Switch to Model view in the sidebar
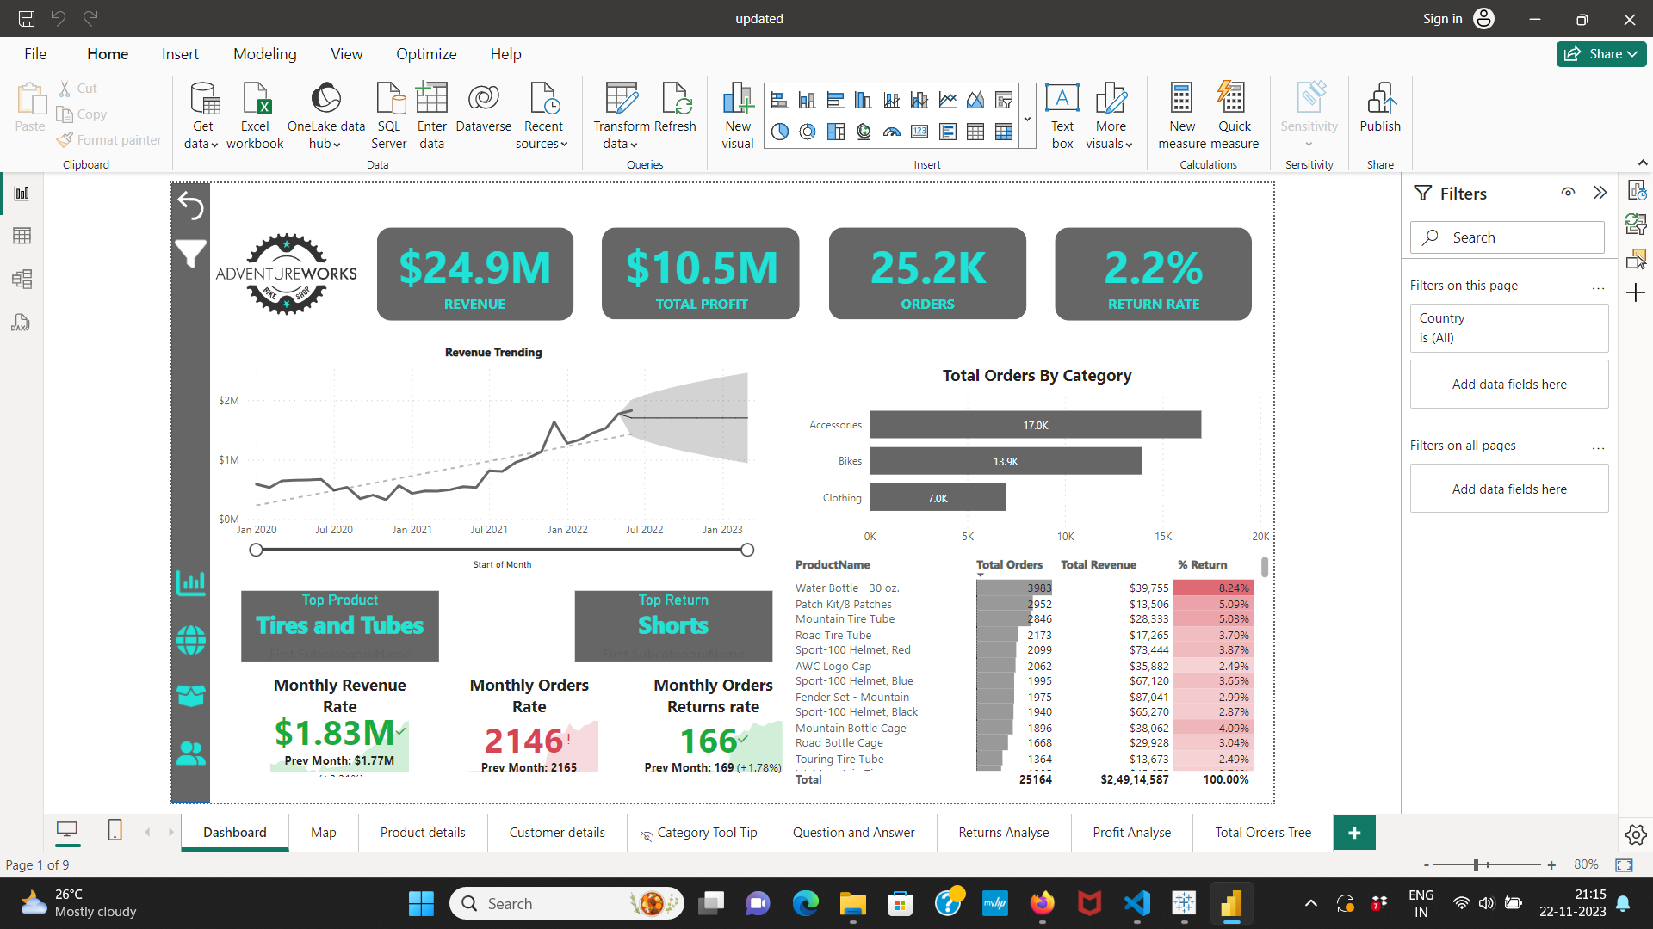 pyautogui.click(x=22, y=279)
